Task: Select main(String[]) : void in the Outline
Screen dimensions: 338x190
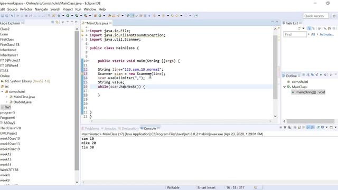Action: point(308,92)
